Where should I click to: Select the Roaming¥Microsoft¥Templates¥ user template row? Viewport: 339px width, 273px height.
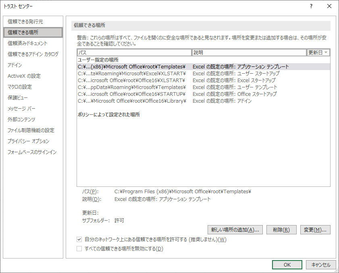coord(204,87)
